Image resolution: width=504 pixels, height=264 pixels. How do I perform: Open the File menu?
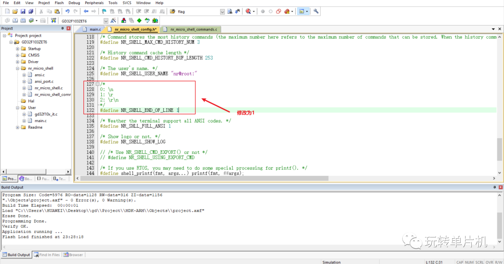tap(6, 3)
